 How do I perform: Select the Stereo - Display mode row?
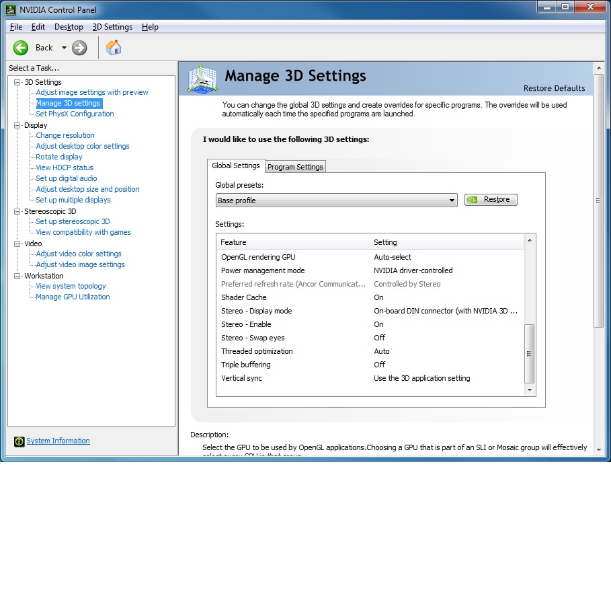(x=370, y=311)
